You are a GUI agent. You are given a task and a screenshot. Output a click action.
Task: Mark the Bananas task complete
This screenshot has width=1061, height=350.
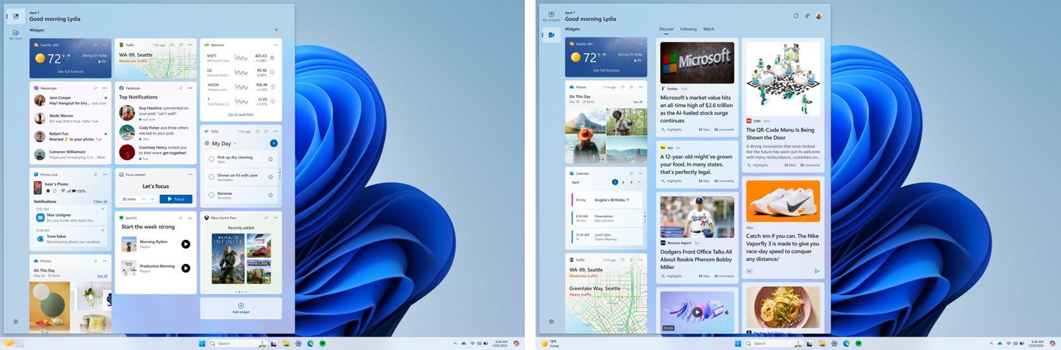[211, 195]
